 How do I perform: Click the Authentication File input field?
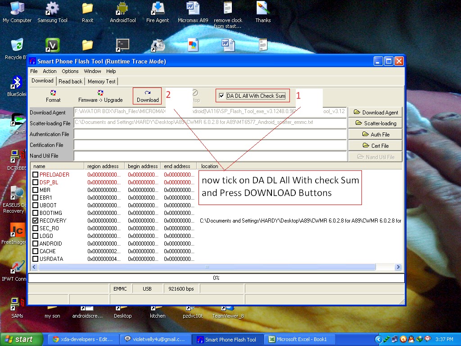point(210,134)
